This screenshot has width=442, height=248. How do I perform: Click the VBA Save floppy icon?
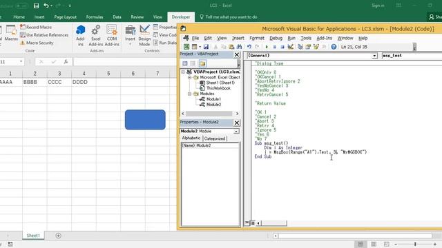(x=206, y=47)
